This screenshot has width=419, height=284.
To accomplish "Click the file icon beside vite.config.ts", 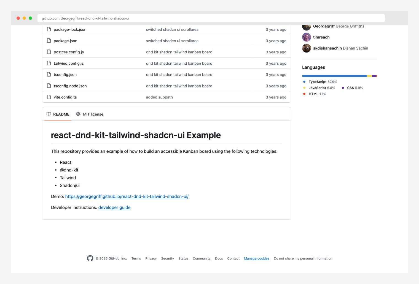I will click(49, 97).
